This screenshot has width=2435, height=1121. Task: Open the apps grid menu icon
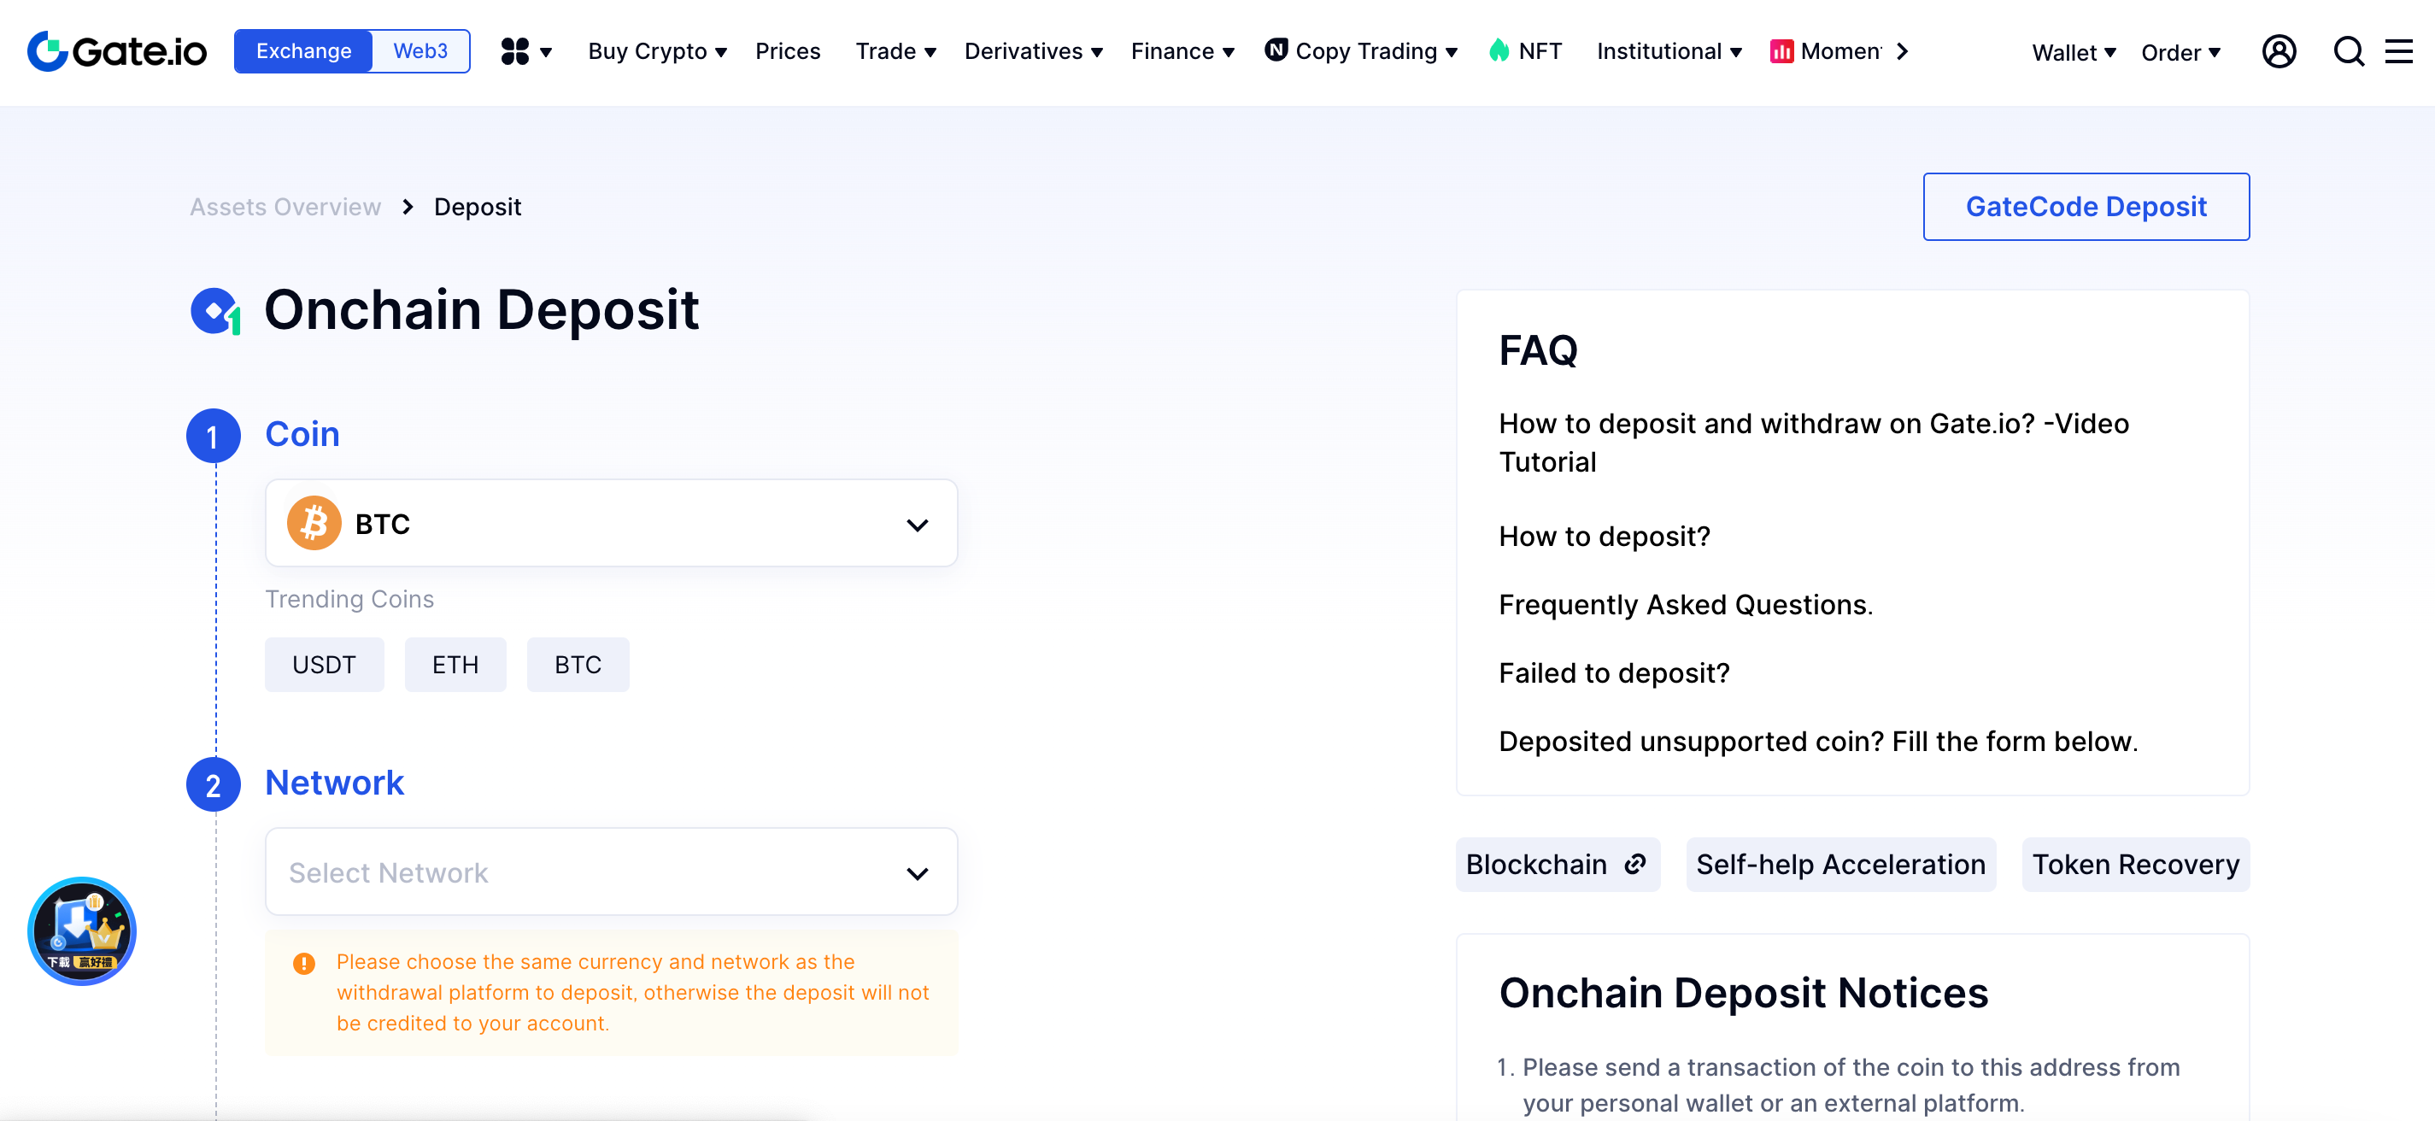[x=515, y=51]
